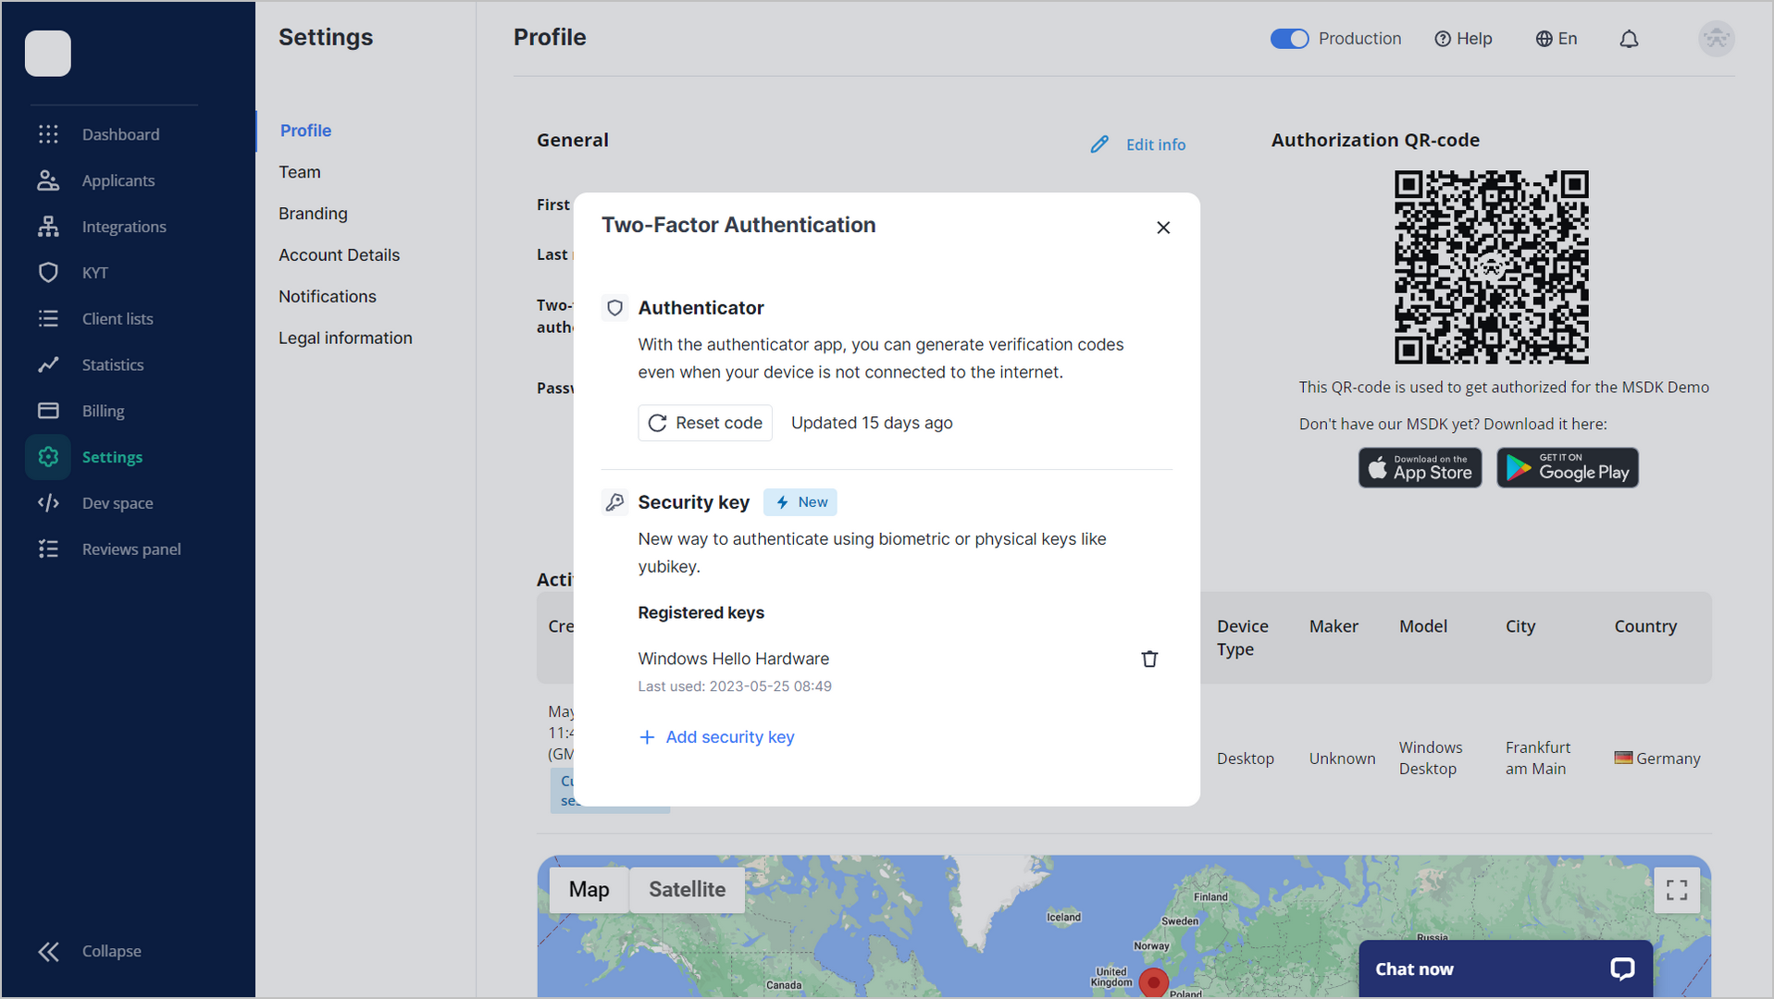Open Help from the top bar
This screenshot has height=999, width=1774.
coord(1463,39)
